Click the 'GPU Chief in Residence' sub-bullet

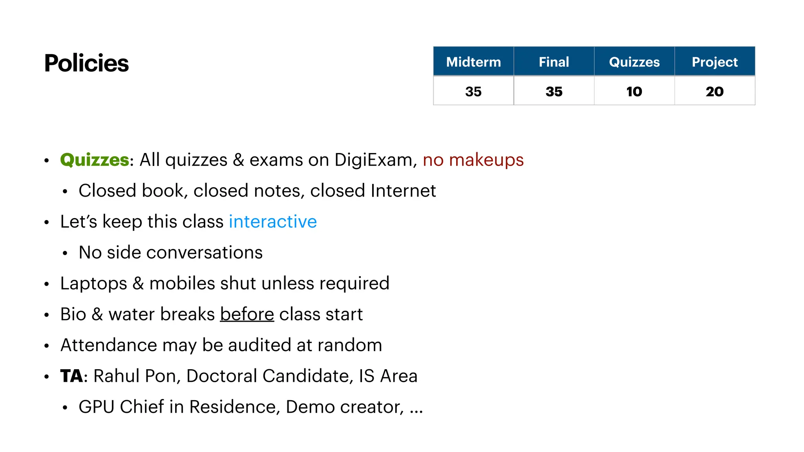(x=250, y=407)
